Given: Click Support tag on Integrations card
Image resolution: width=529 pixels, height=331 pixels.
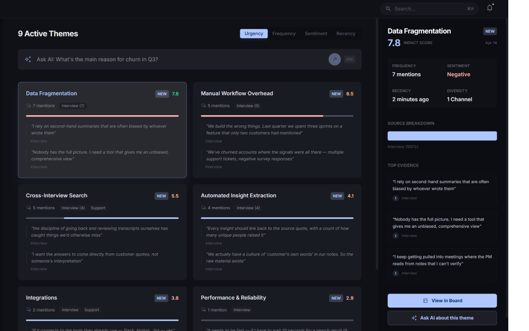Looking at the screenshot, I should tap(92, 310).
